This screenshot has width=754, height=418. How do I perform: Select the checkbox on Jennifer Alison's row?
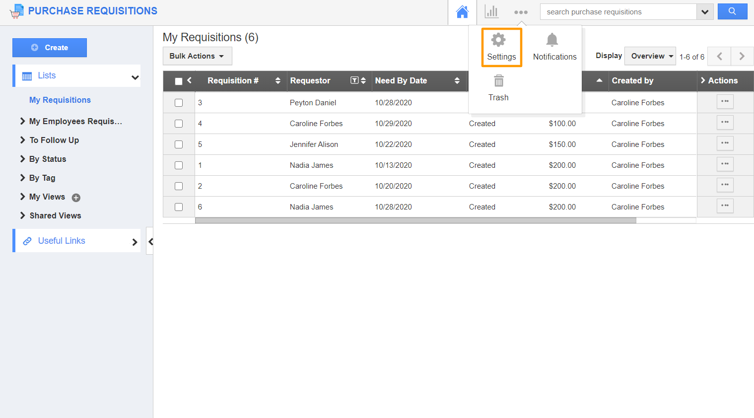(x=179, y=144)
